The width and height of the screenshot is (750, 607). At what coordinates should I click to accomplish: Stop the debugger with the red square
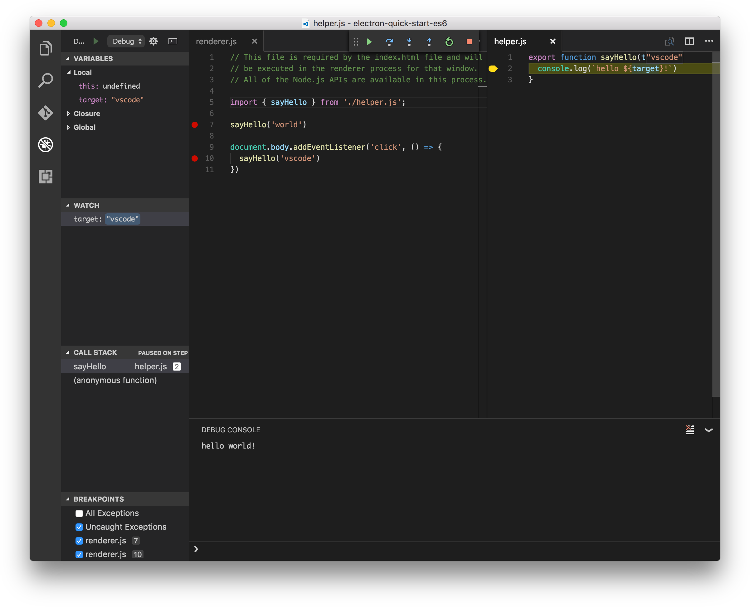point(469,41)
